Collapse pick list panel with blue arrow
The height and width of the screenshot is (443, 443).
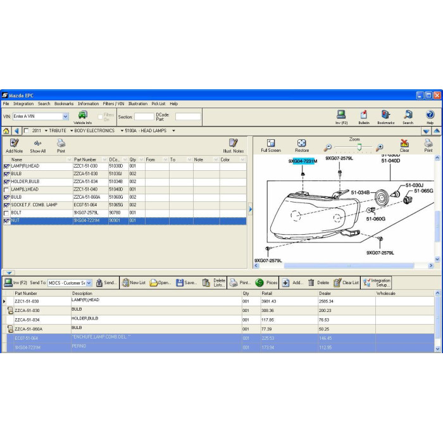click(x=9, y=273)
